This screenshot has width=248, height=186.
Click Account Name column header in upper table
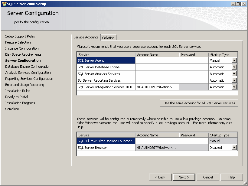tap(157, 55)
